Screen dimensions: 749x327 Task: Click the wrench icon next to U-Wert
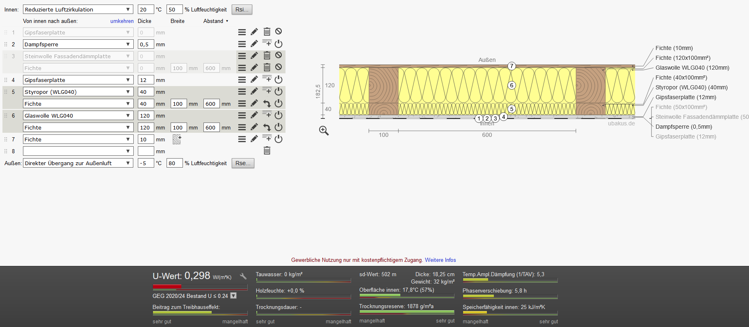[x=243, y=277]
